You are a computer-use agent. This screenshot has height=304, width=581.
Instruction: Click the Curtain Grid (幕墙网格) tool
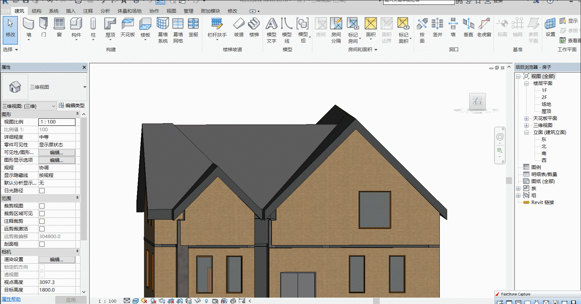tap(178, 30)
